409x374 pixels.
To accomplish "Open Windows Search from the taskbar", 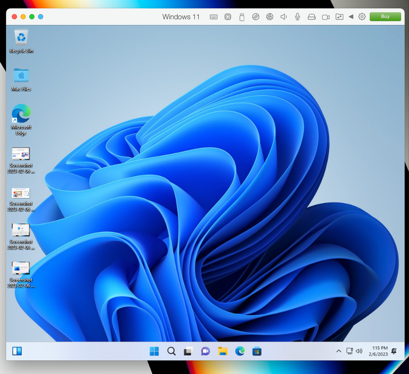I will [x=171, y=351].
